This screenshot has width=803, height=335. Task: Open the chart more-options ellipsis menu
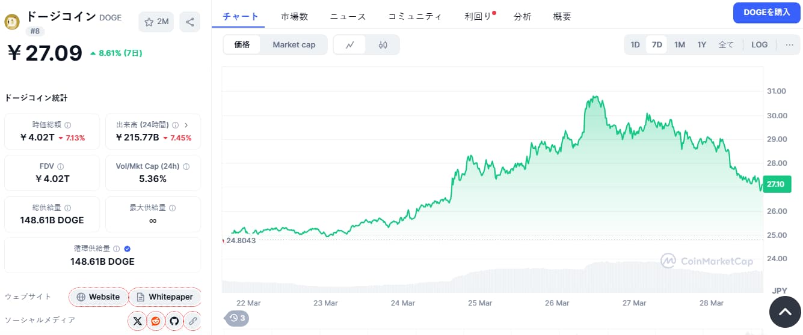(x=789, y=45)
